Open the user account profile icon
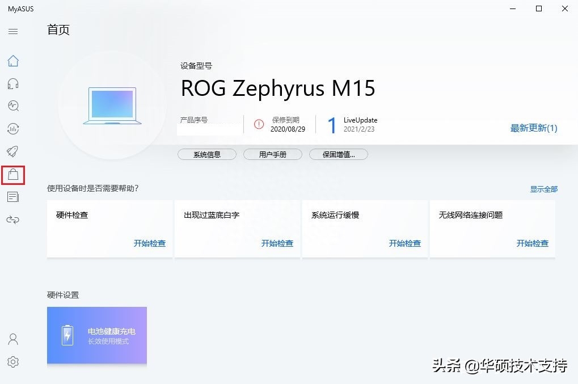Viewport: 578px width, 384px height. pos(12,339)
